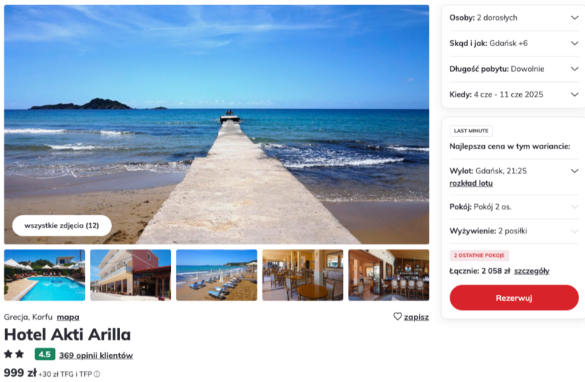585x382 pixels.
Task: Expand Długość pobytu Dowolnie option
Action: tap(514, 69)
